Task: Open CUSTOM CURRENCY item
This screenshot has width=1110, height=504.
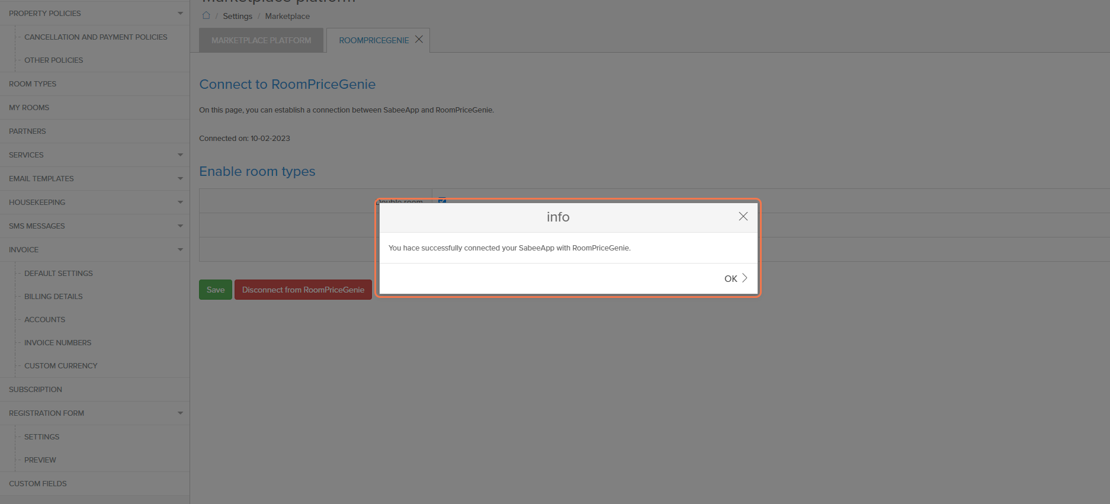Action: [61, 365]
